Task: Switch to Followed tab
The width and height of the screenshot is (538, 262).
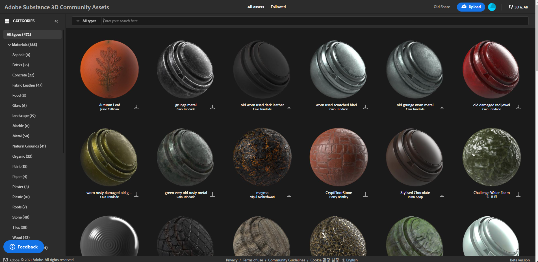Action: pos(278,7)
